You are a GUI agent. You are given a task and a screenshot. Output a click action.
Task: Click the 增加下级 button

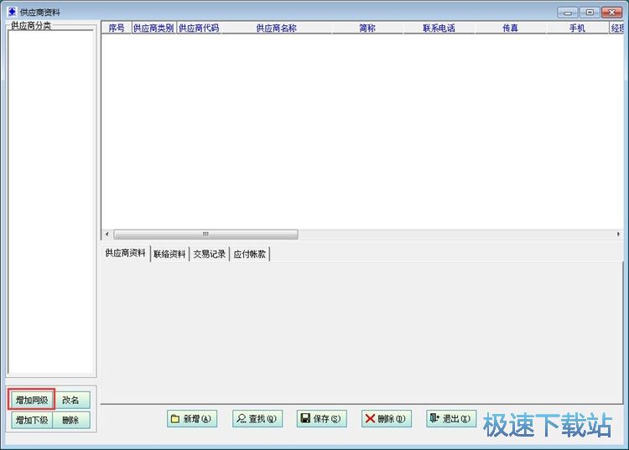click(x=32, y=420)
